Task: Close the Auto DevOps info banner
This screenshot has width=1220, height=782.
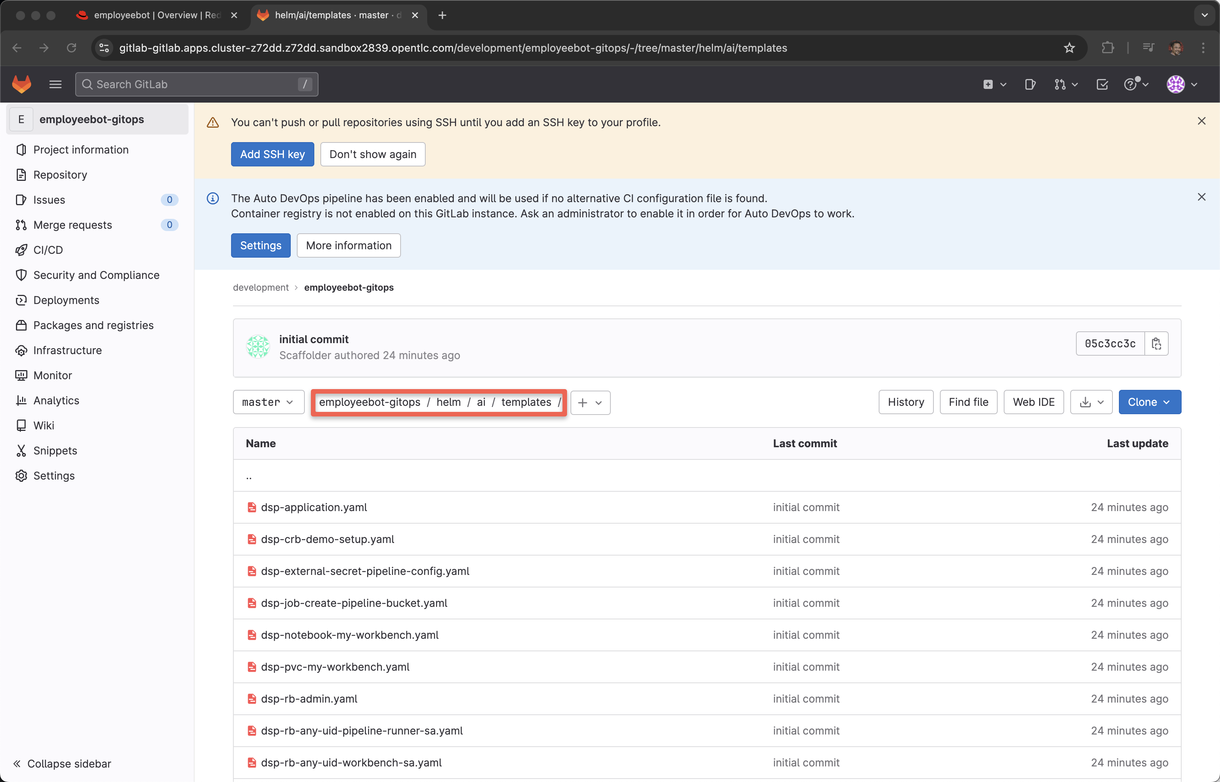Action: (1201, 197)
